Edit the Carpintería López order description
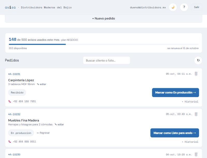Screen dimensions: 207x158 point(42,84)
